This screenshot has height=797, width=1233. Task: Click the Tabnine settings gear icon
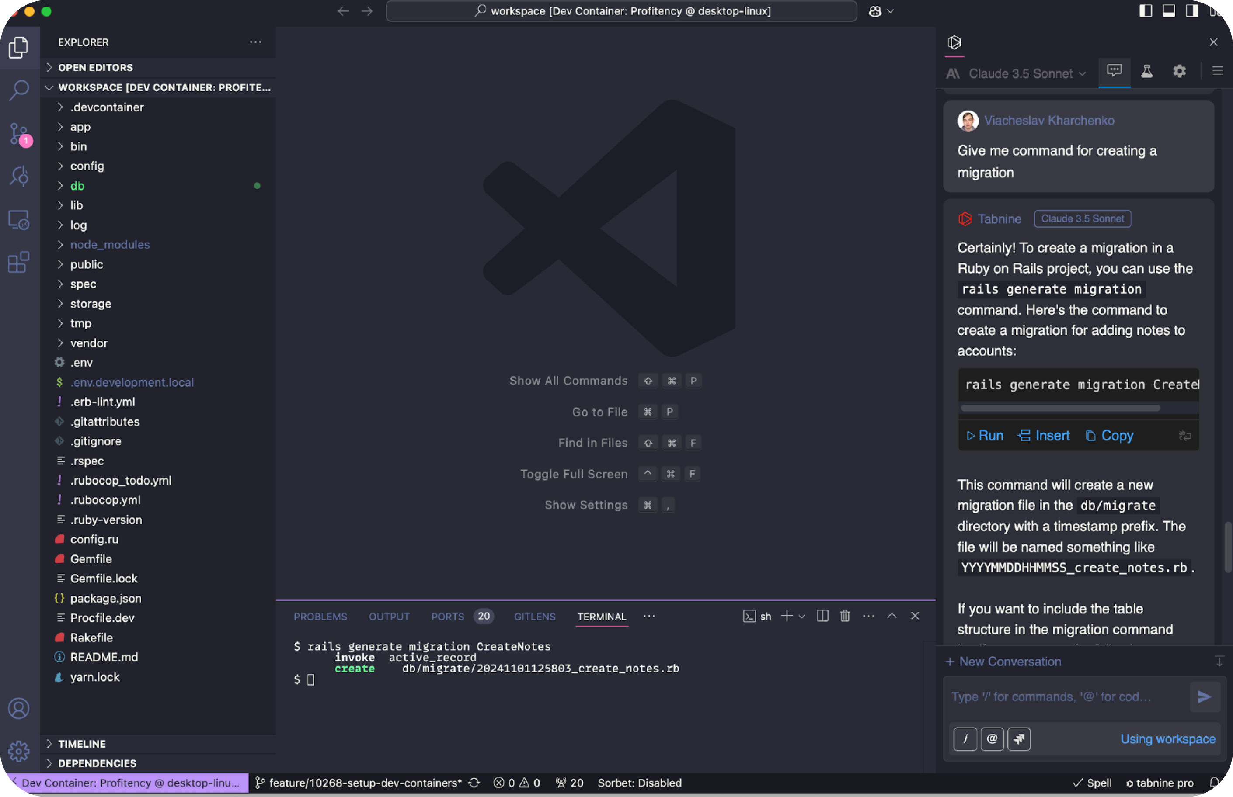tap(1179, 71)
